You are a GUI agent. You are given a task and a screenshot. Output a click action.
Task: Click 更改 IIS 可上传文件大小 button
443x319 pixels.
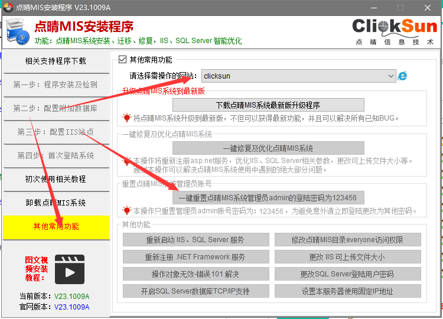coord(347,258)
